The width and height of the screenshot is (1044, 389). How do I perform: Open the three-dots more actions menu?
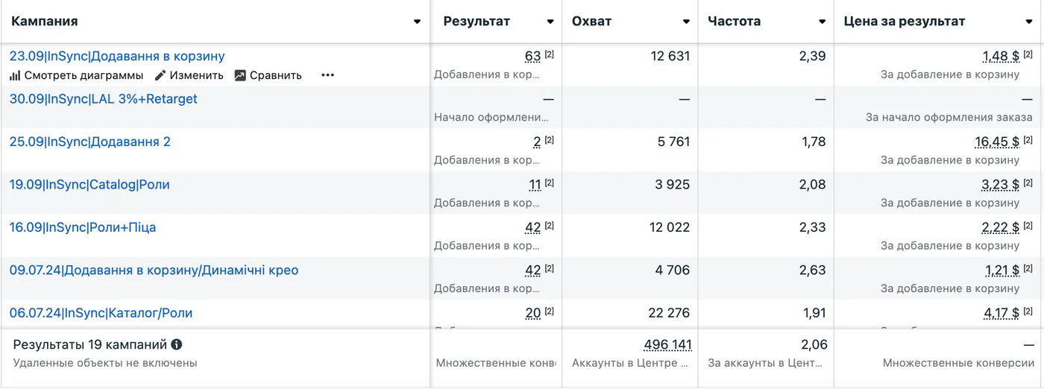(327, 75)
